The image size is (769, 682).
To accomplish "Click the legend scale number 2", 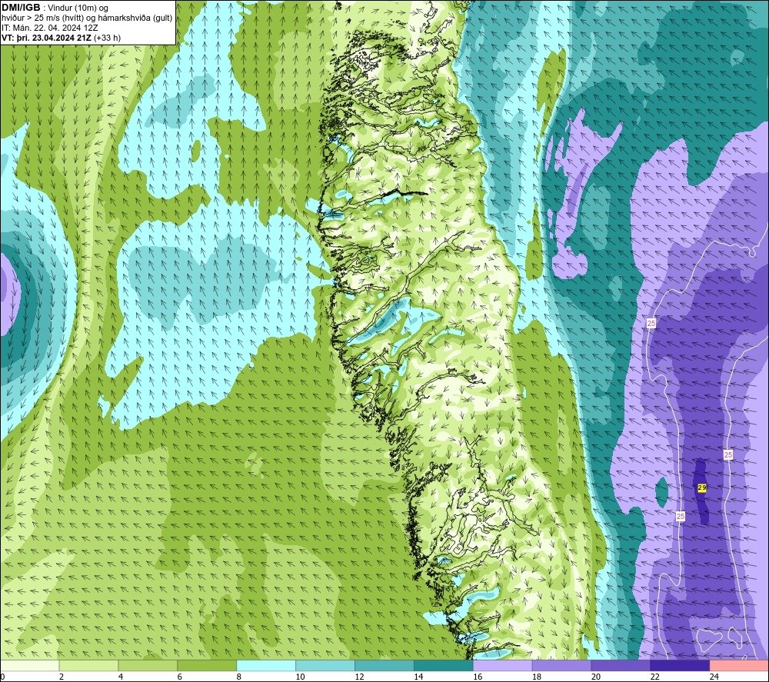I will 62,677.
